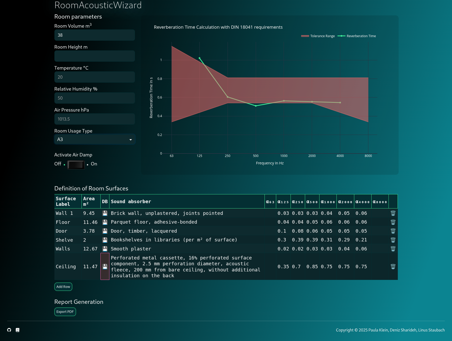Image resolution: width=452 pixels, height=341 pixels.
Task: Select the 'Parquet floor, adhesive-bonded' cell
Action: (x=187, y=222)
